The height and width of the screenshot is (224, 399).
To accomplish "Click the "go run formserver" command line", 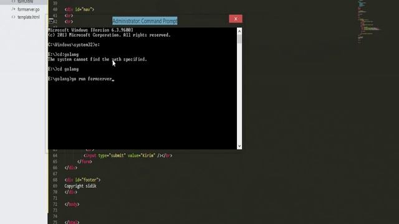I will tap(81, 79).
